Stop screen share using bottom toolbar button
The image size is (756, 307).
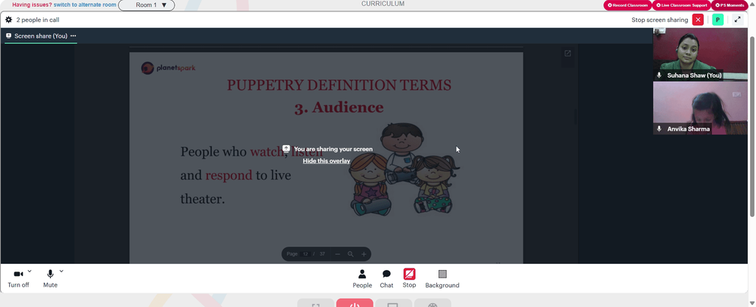coord(409,278)
